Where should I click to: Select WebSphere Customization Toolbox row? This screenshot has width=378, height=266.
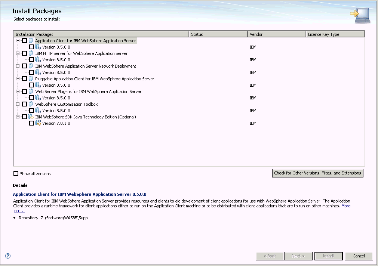[67, 104]
